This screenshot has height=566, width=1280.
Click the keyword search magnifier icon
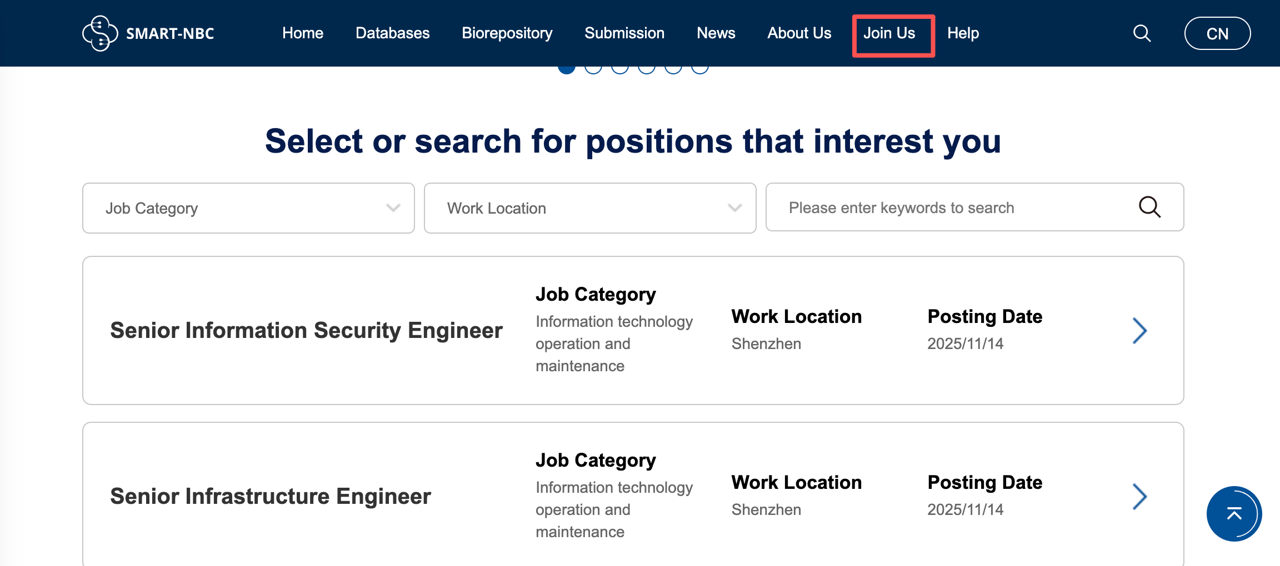coord(1149,208)
